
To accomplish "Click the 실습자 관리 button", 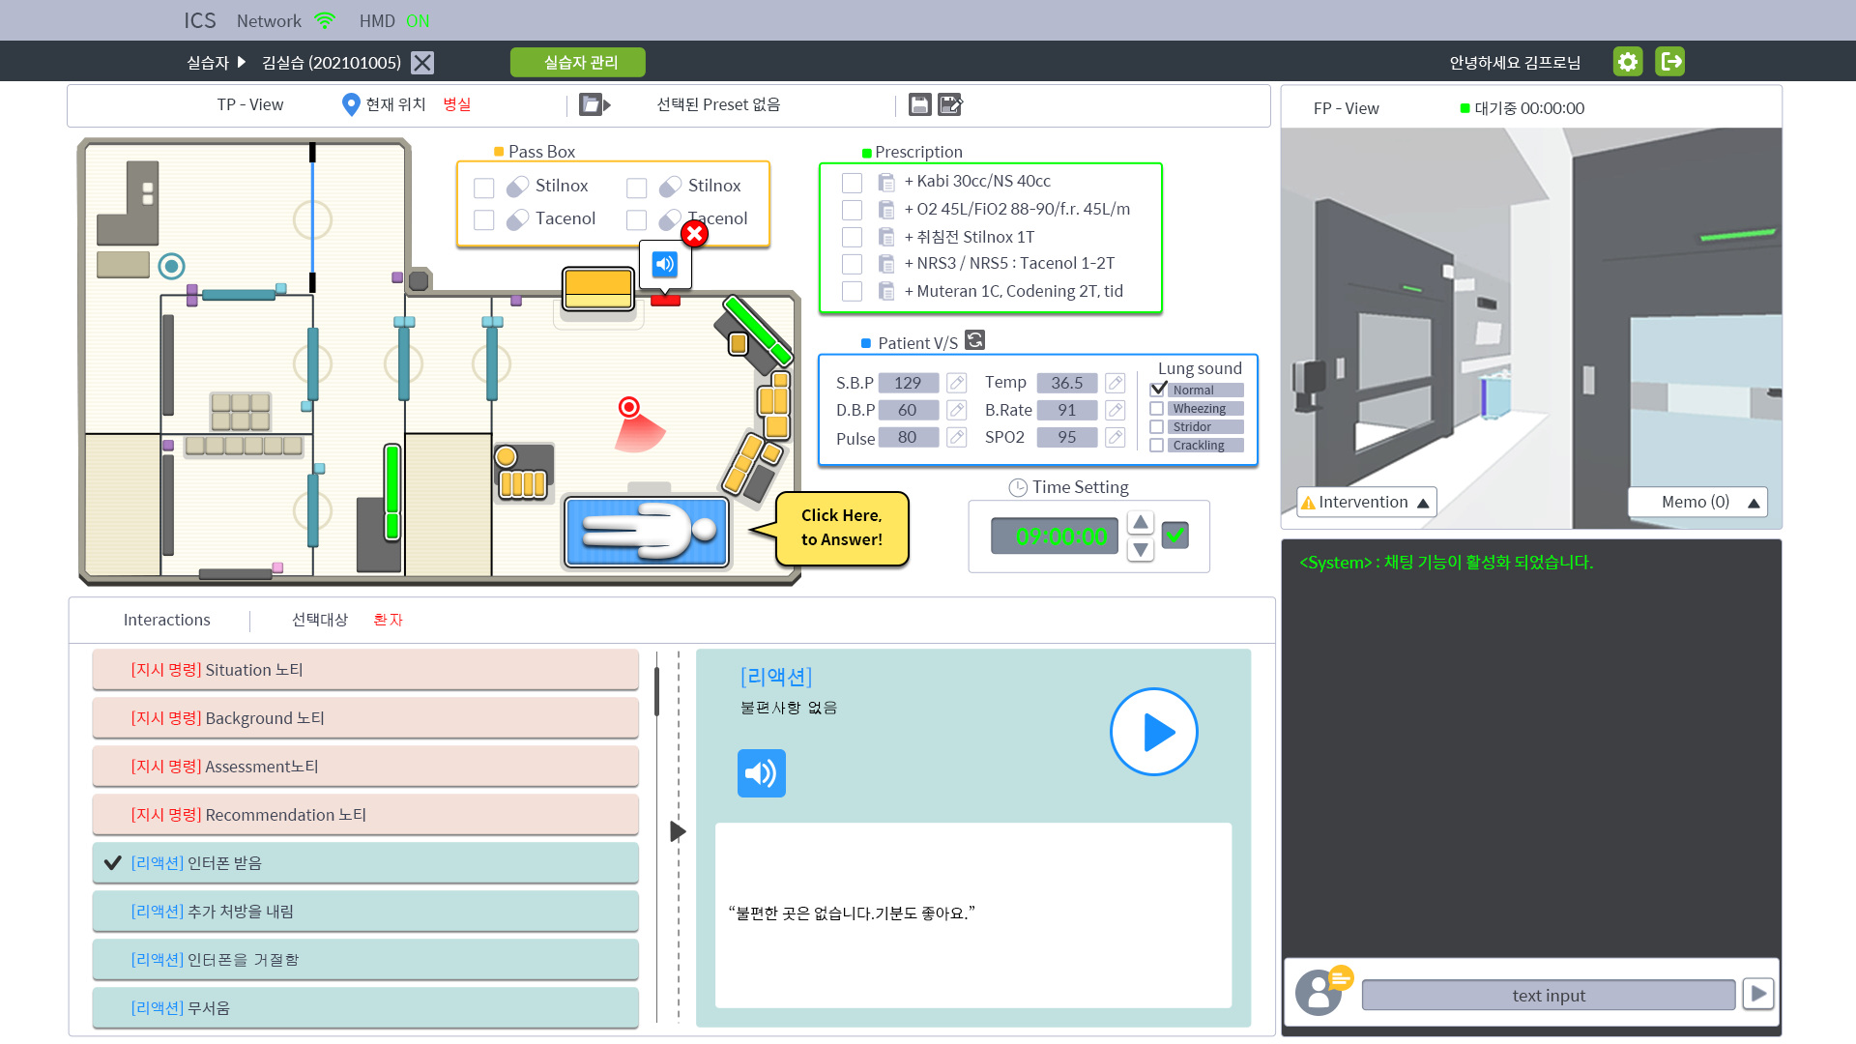I will (578, 63).
